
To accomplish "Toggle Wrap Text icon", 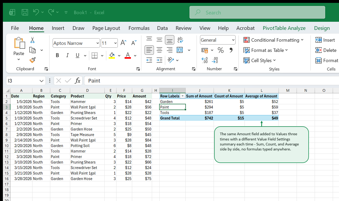I will [180, 40].
